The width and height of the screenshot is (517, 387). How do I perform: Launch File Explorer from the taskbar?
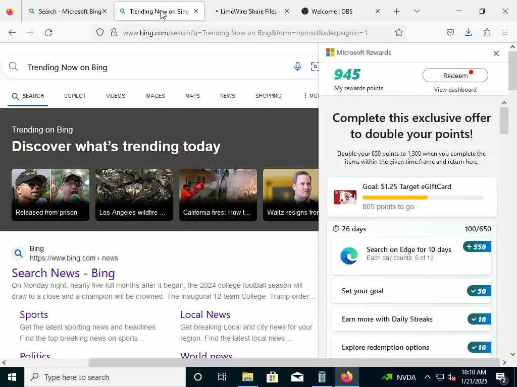coord(247,377)
